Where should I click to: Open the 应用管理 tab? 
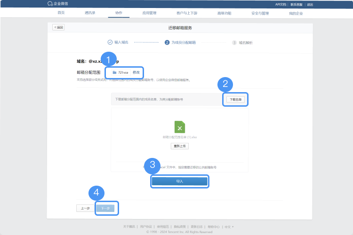(149, 13)
